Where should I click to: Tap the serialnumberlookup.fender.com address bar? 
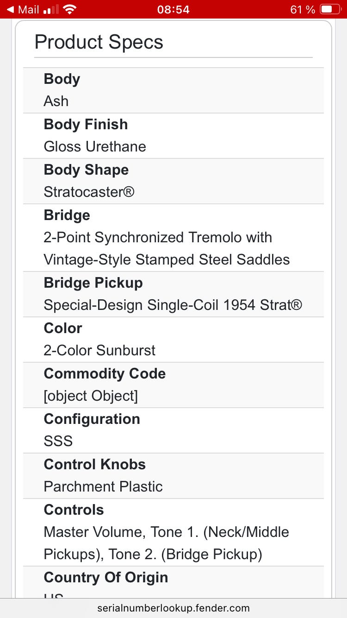tap(173, 608)
